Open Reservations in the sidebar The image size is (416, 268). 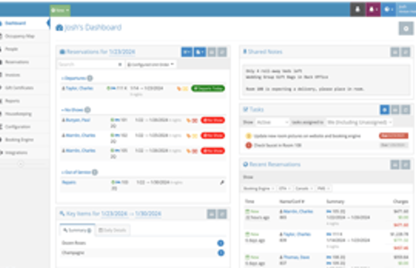point(17,62)
